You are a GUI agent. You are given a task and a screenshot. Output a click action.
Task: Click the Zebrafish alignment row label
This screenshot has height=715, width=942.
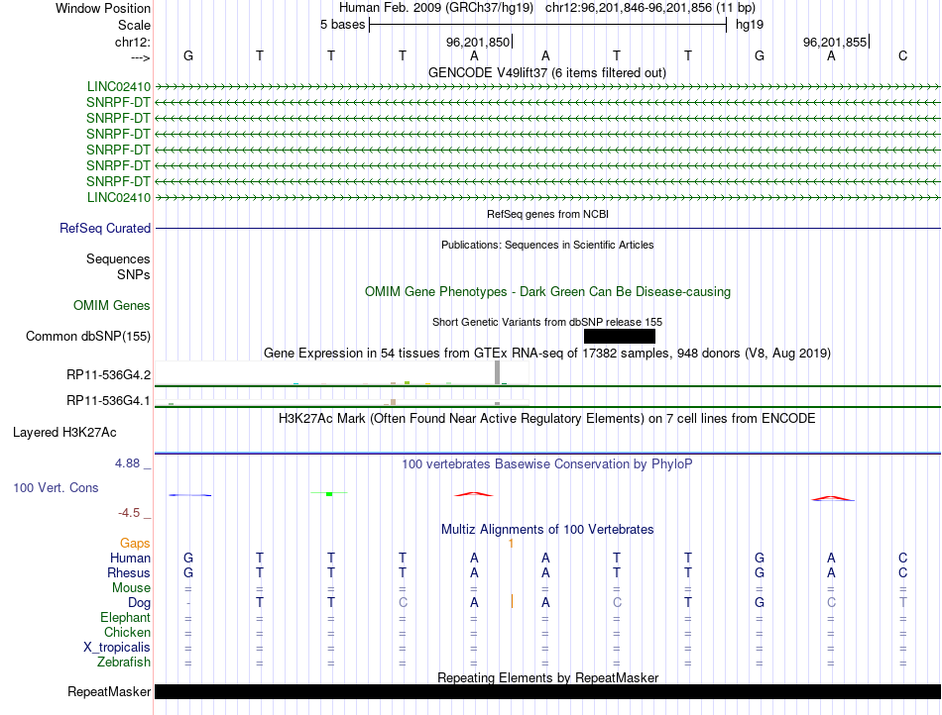coord(124,663)
